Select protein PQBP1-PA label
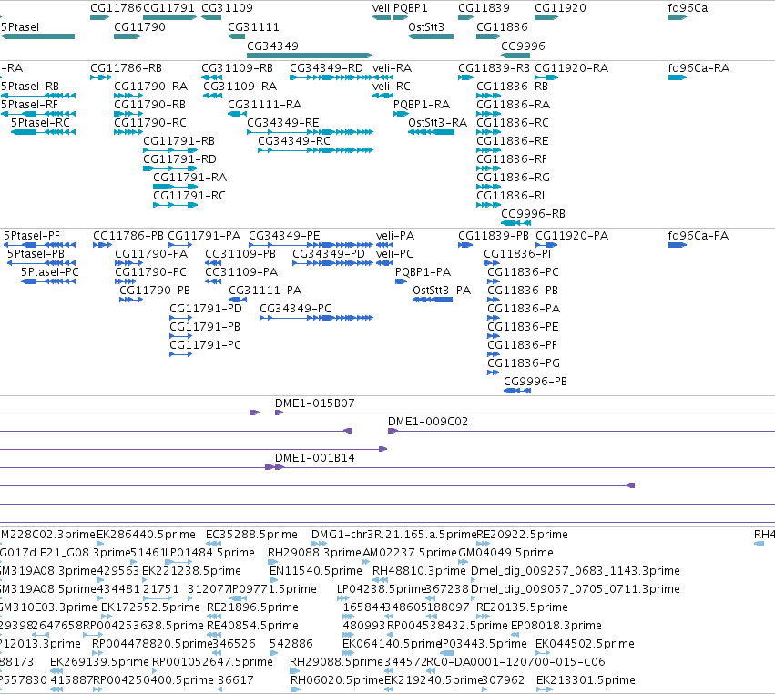Viewport: 775px width, 694px height. coord(423,272)
